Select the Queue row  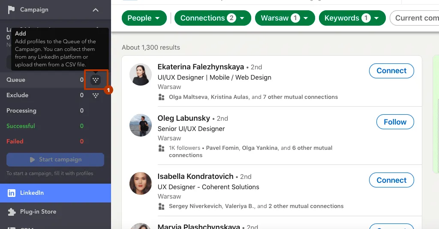click(55, 80)
